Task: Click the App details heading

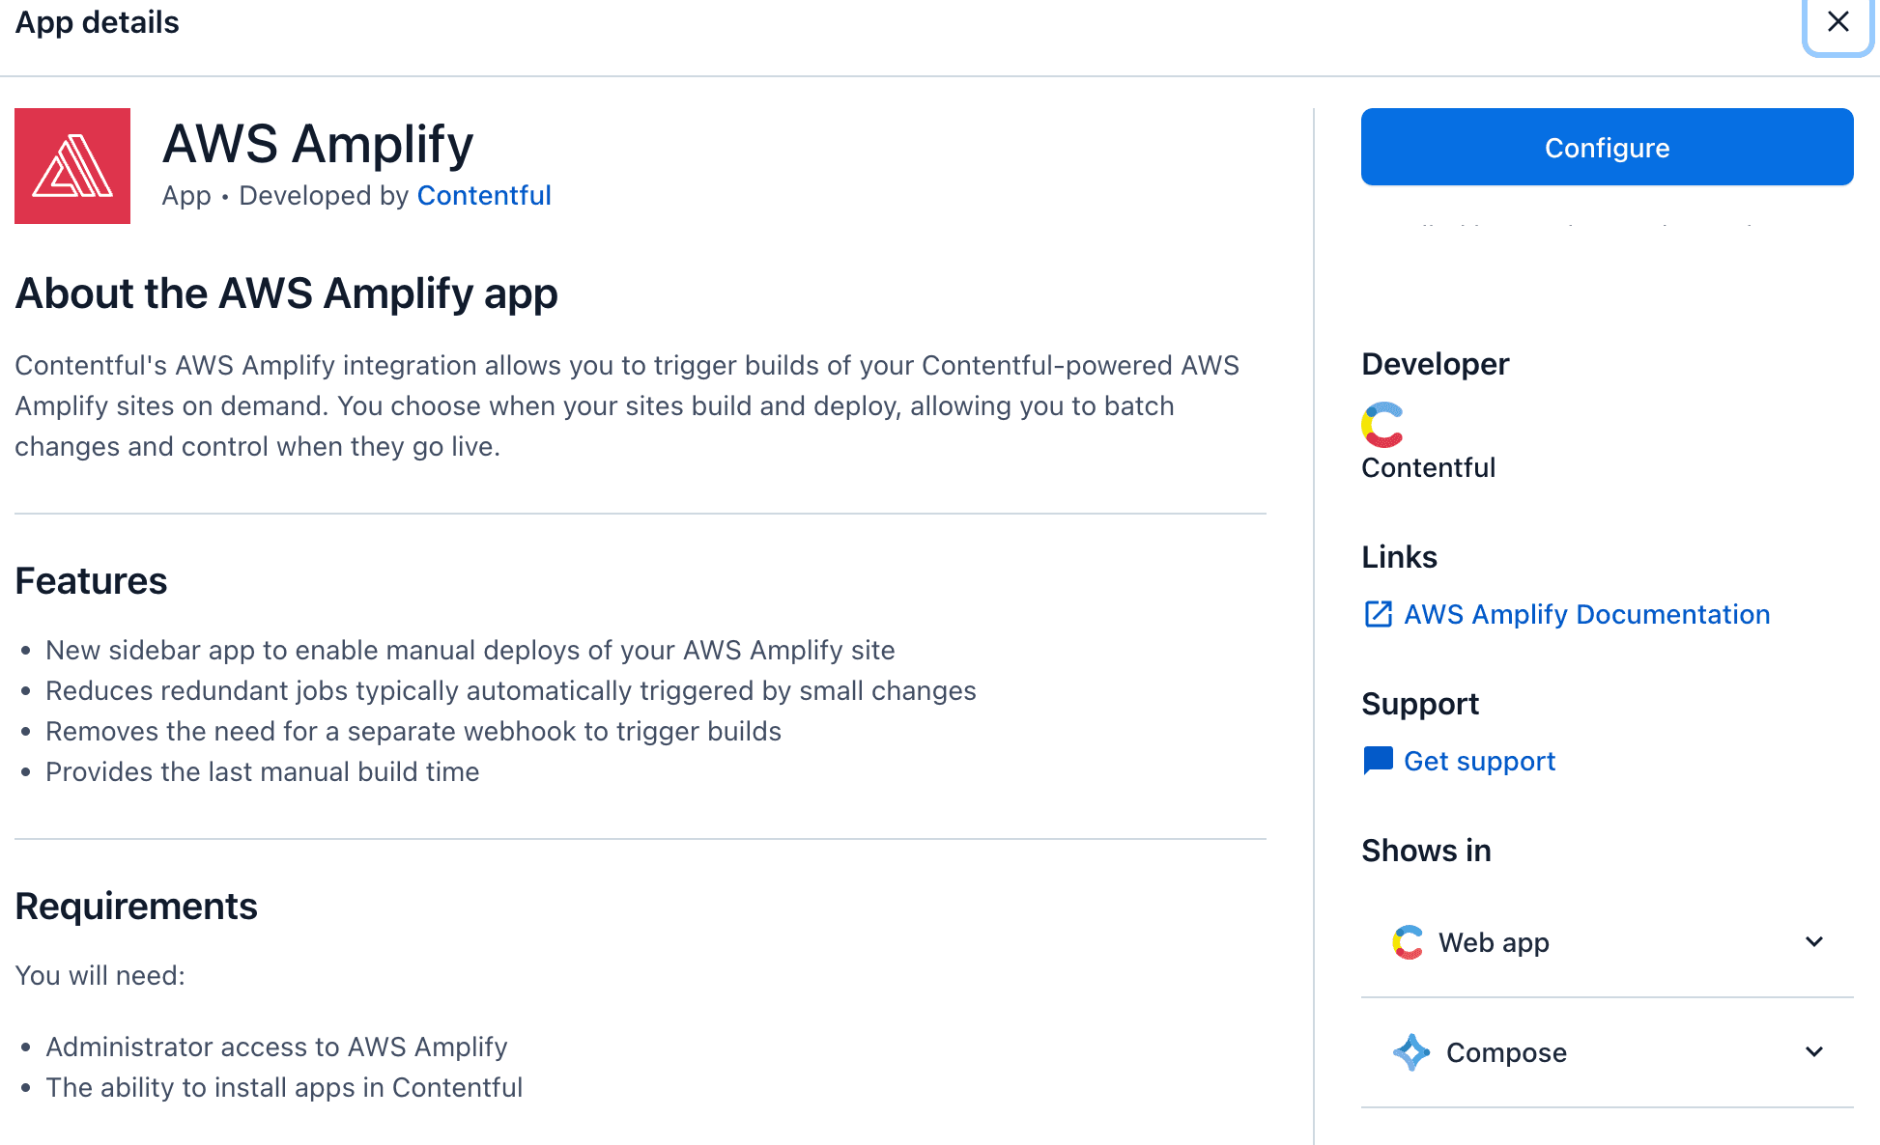Action: tap(97, 22)
